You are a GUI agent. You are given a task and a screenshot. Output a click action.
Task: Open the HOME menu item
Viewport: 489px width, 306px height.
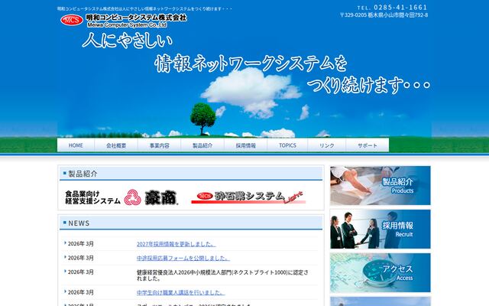(76, 145)
